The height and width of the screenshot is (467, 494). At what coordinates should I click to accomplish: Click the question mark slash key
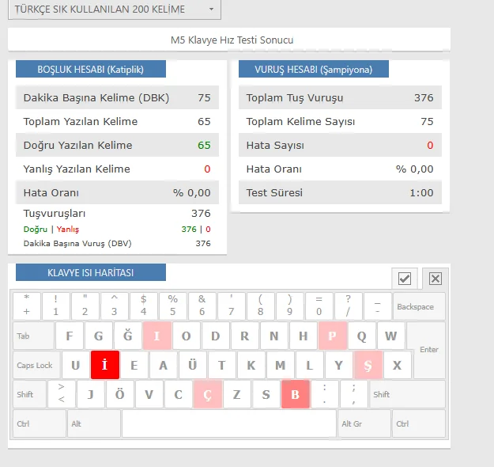(348, 306)
